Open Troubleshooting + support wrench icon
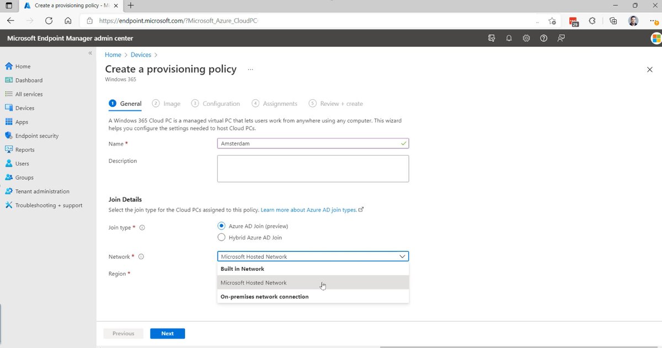This screenshot has height=348, width=662. (x=9, y=205)
